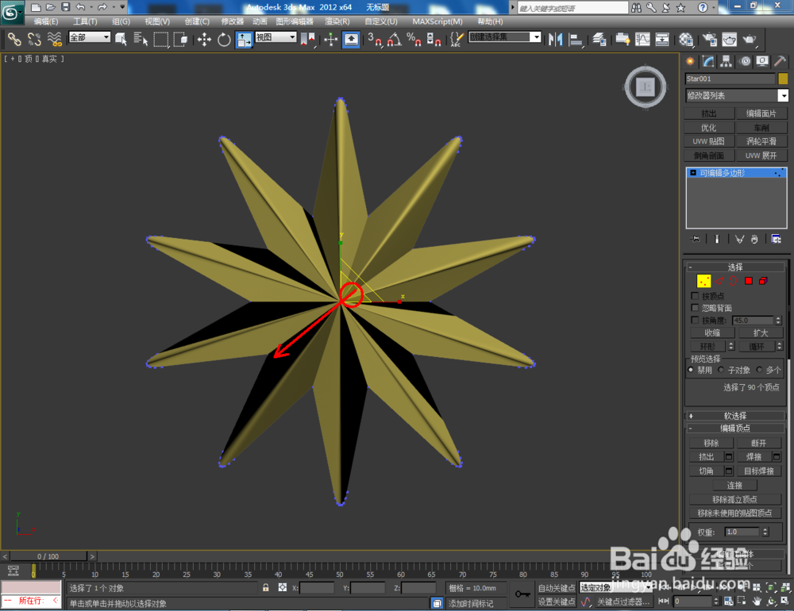The width and height of the screenshot is (794, 611).
Task: Toggle the 3D Snaps icon
Action: tap(375, 40)
